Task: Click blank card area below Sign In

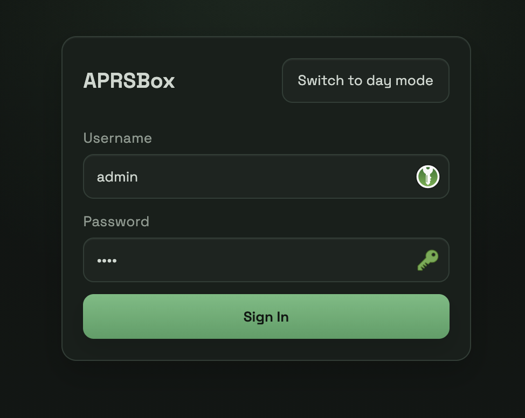Action: (x=266, y=349)
